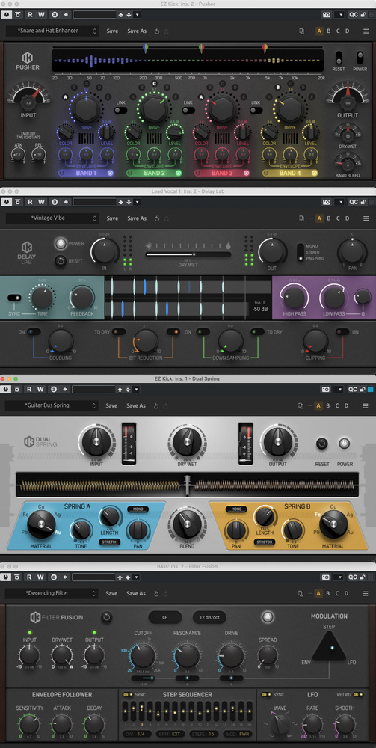Click the Delay Lab power button
This screenshot has width=376, height=748.
click(x=61, y=244)
